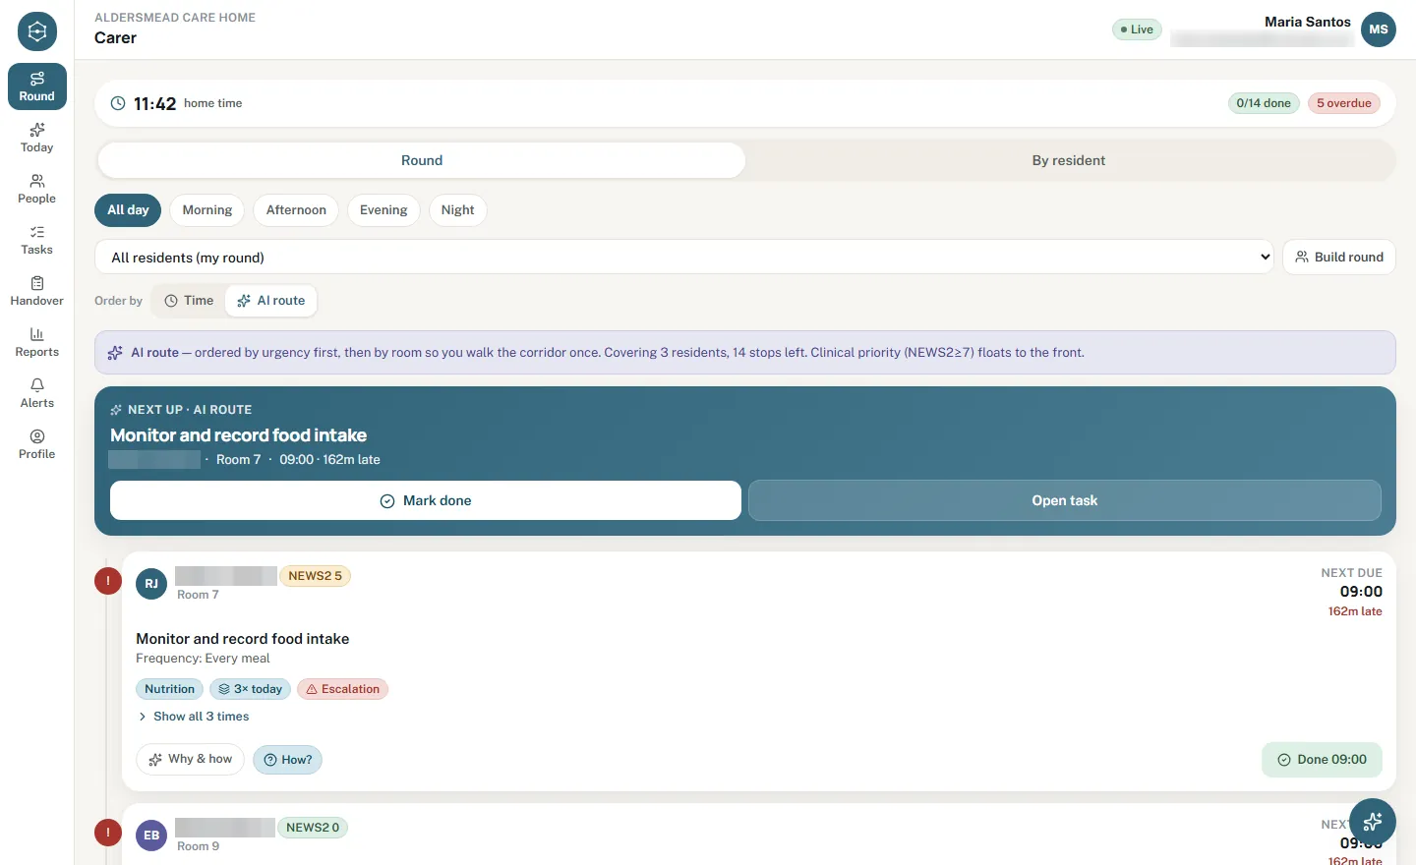Click the clock icon beside 11:42
1416x865 pixels.
(x=118, y=103)
